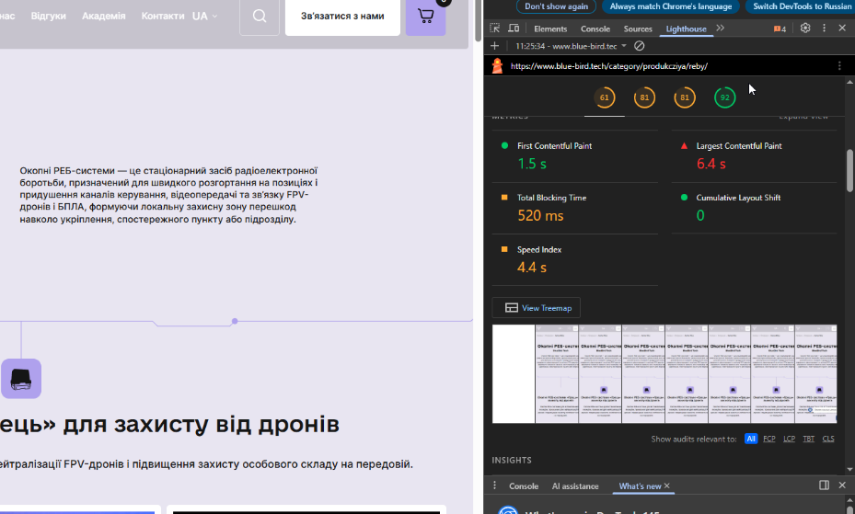
Task: Open the drawer Console tab
Action: pos(524,485)
